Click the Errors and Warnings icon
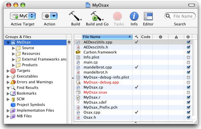Image resolution: width=201 pixels, height=129 pixels. point(13,82)
